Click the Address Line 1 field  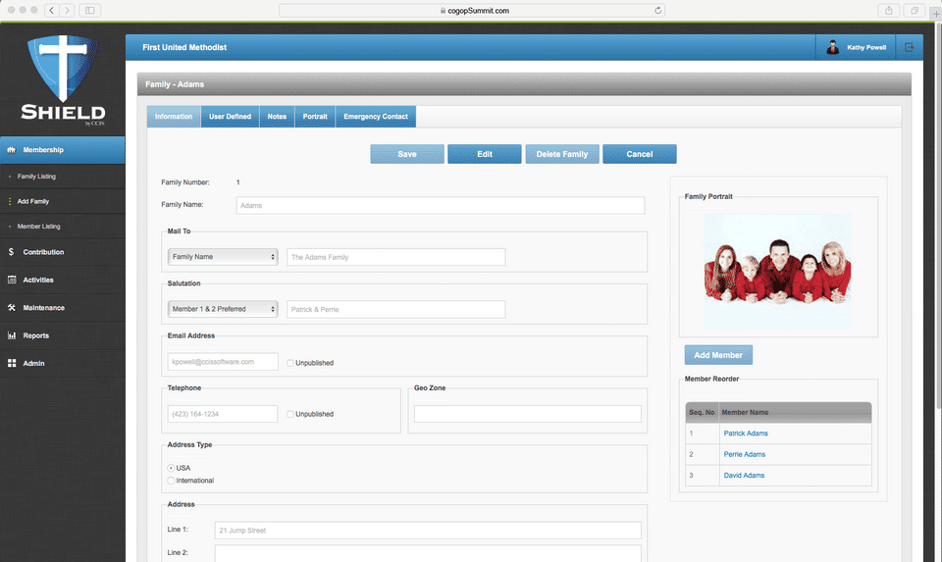point(428,531)
